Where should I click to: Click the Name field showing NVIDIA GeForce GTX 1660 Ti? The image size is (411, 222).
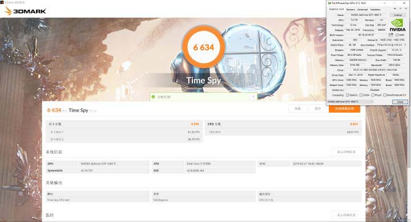pyautogui.click(x=366, y=15)
